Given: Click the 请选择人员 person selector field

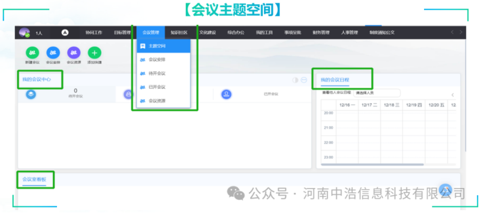Looking at the screenshot, I should [x=377, y=93].
